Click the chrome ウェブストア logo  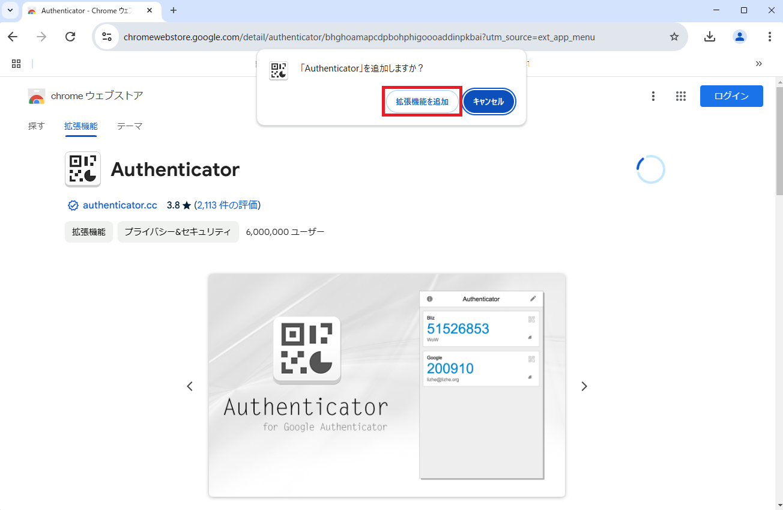36,96
